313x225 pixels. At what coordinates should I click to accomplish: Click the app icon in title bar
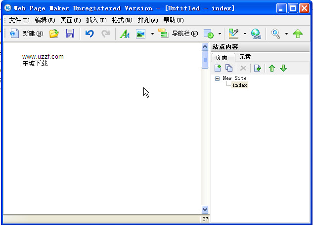(8, 8)
